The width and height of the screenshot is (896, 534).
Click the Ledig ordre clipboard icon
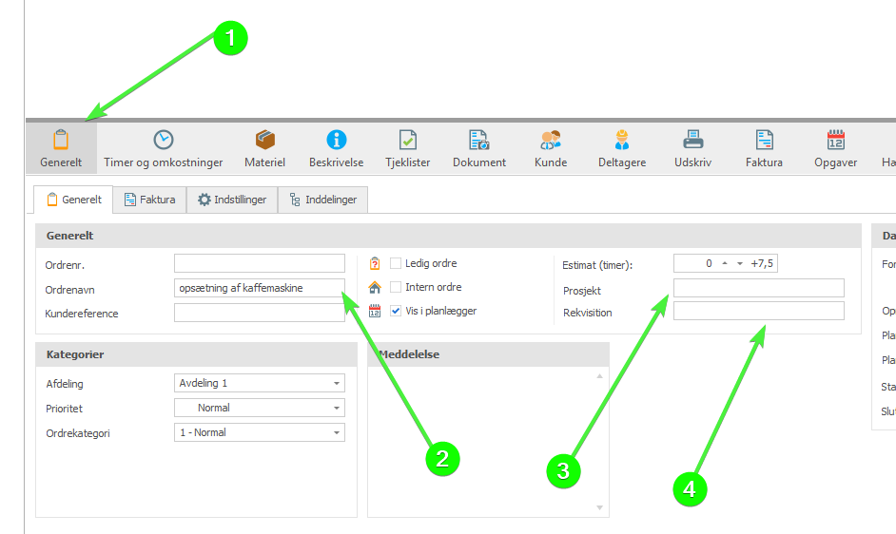coord(375,263)
